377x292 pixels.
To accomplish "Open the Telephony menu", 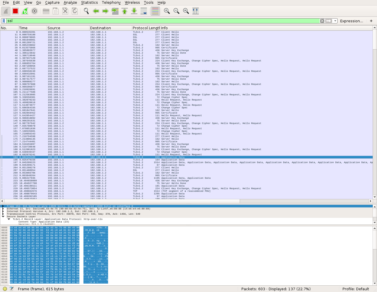I will pos(111,2).
